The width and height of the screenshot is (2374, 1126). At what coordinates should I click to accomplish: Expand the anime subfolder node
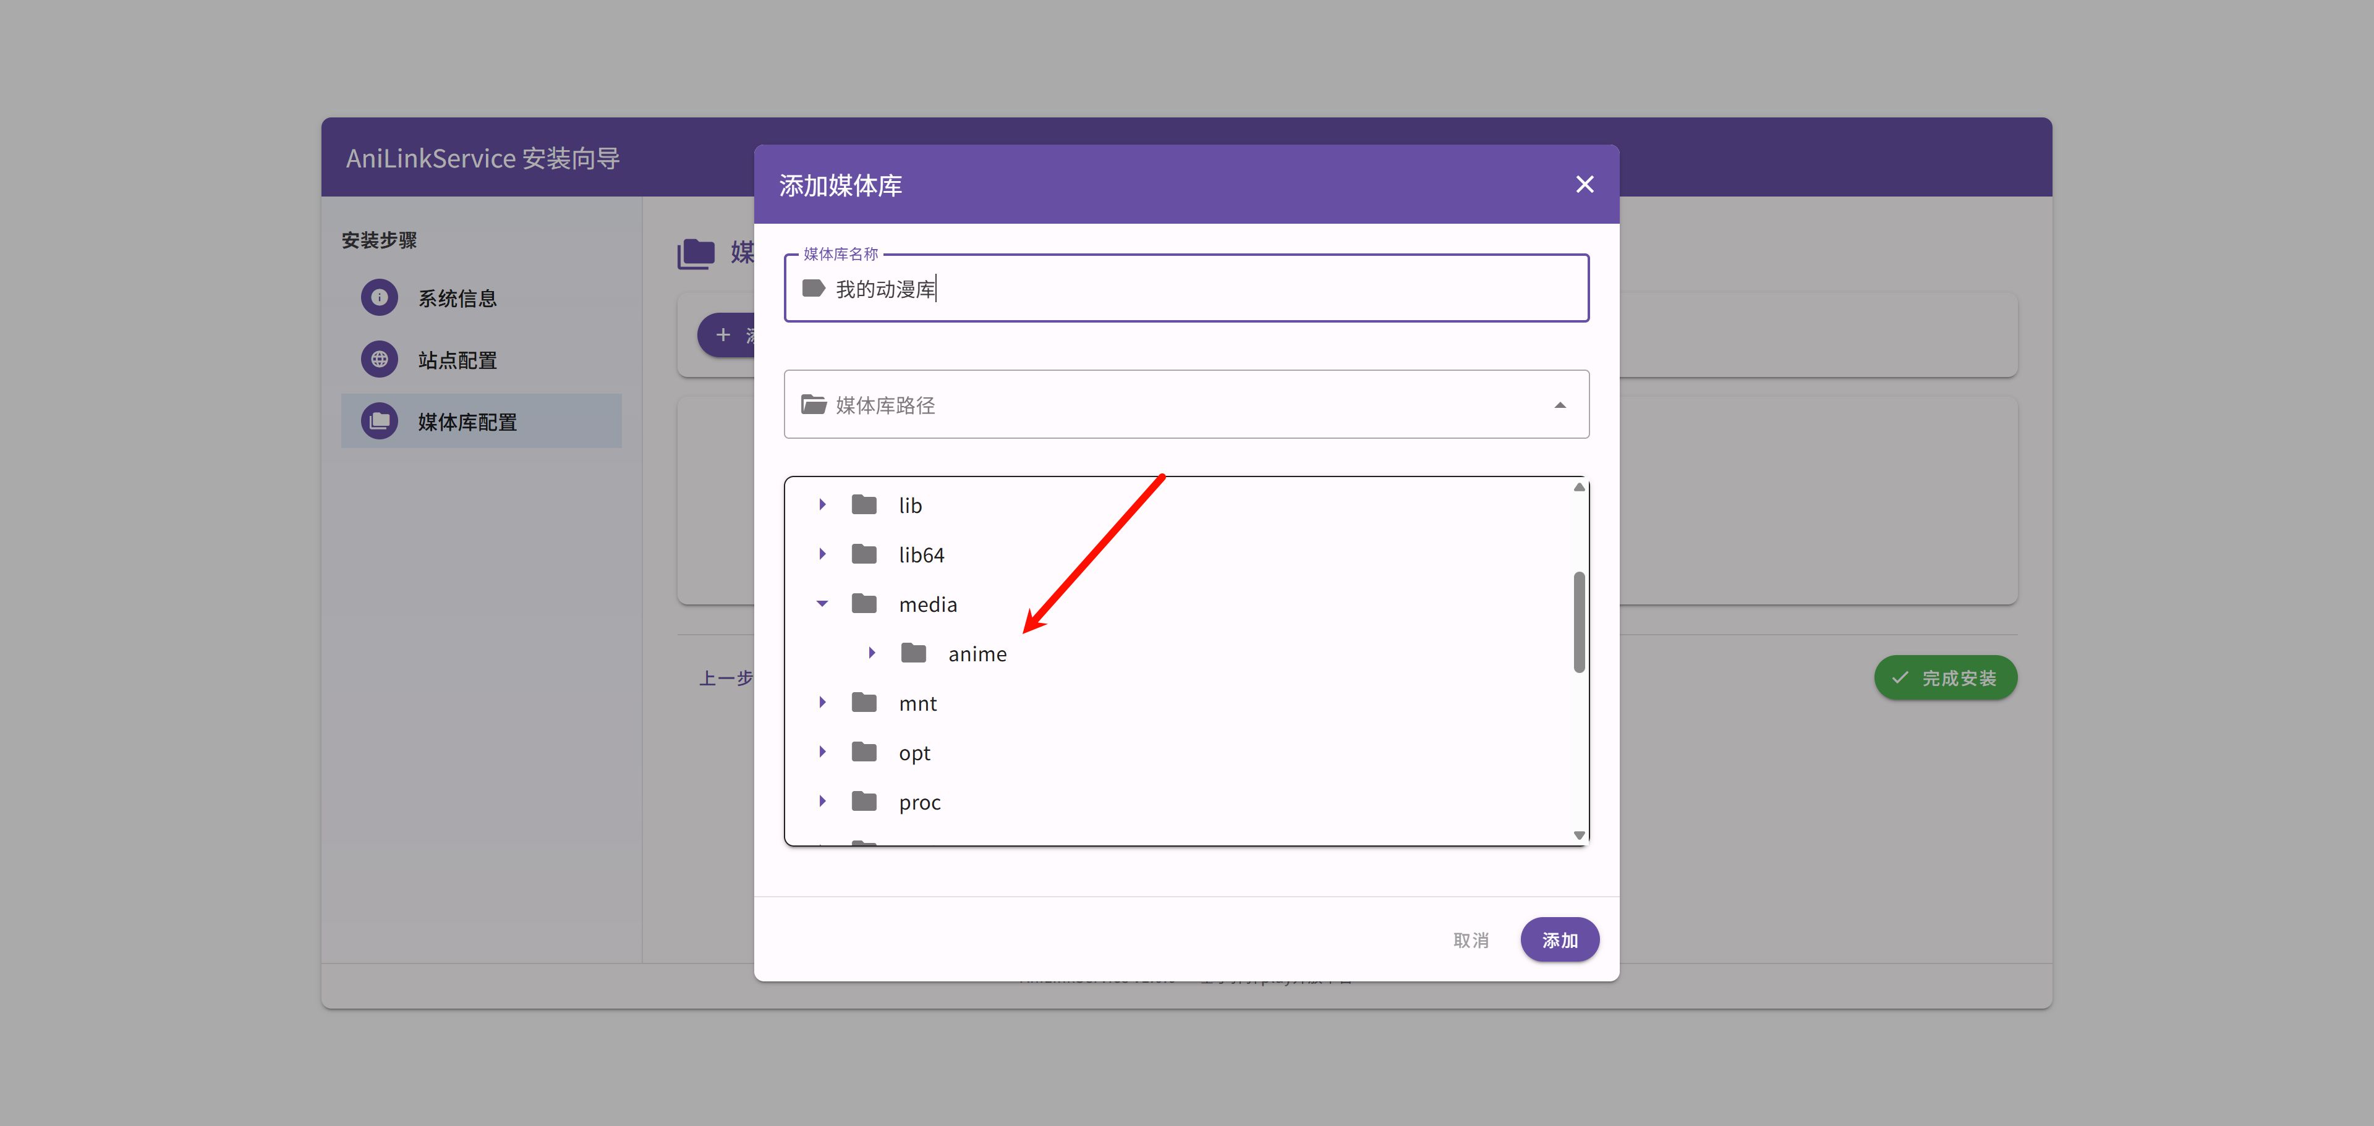(872, 653)
